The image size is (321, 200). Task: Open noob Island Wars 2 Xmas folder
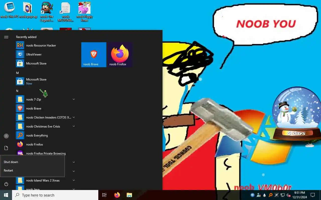pos(46,180)
